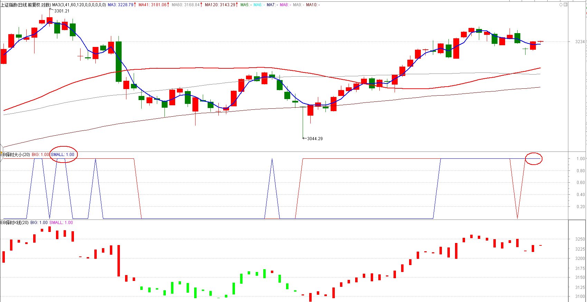The width and height of the screenshot is (587, 302).
Task: Click the 3225 axis value in bottom panel
Action: click(580, 249)
